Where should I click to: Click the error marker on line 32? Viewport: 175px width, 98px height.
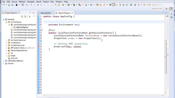[38, 46]
